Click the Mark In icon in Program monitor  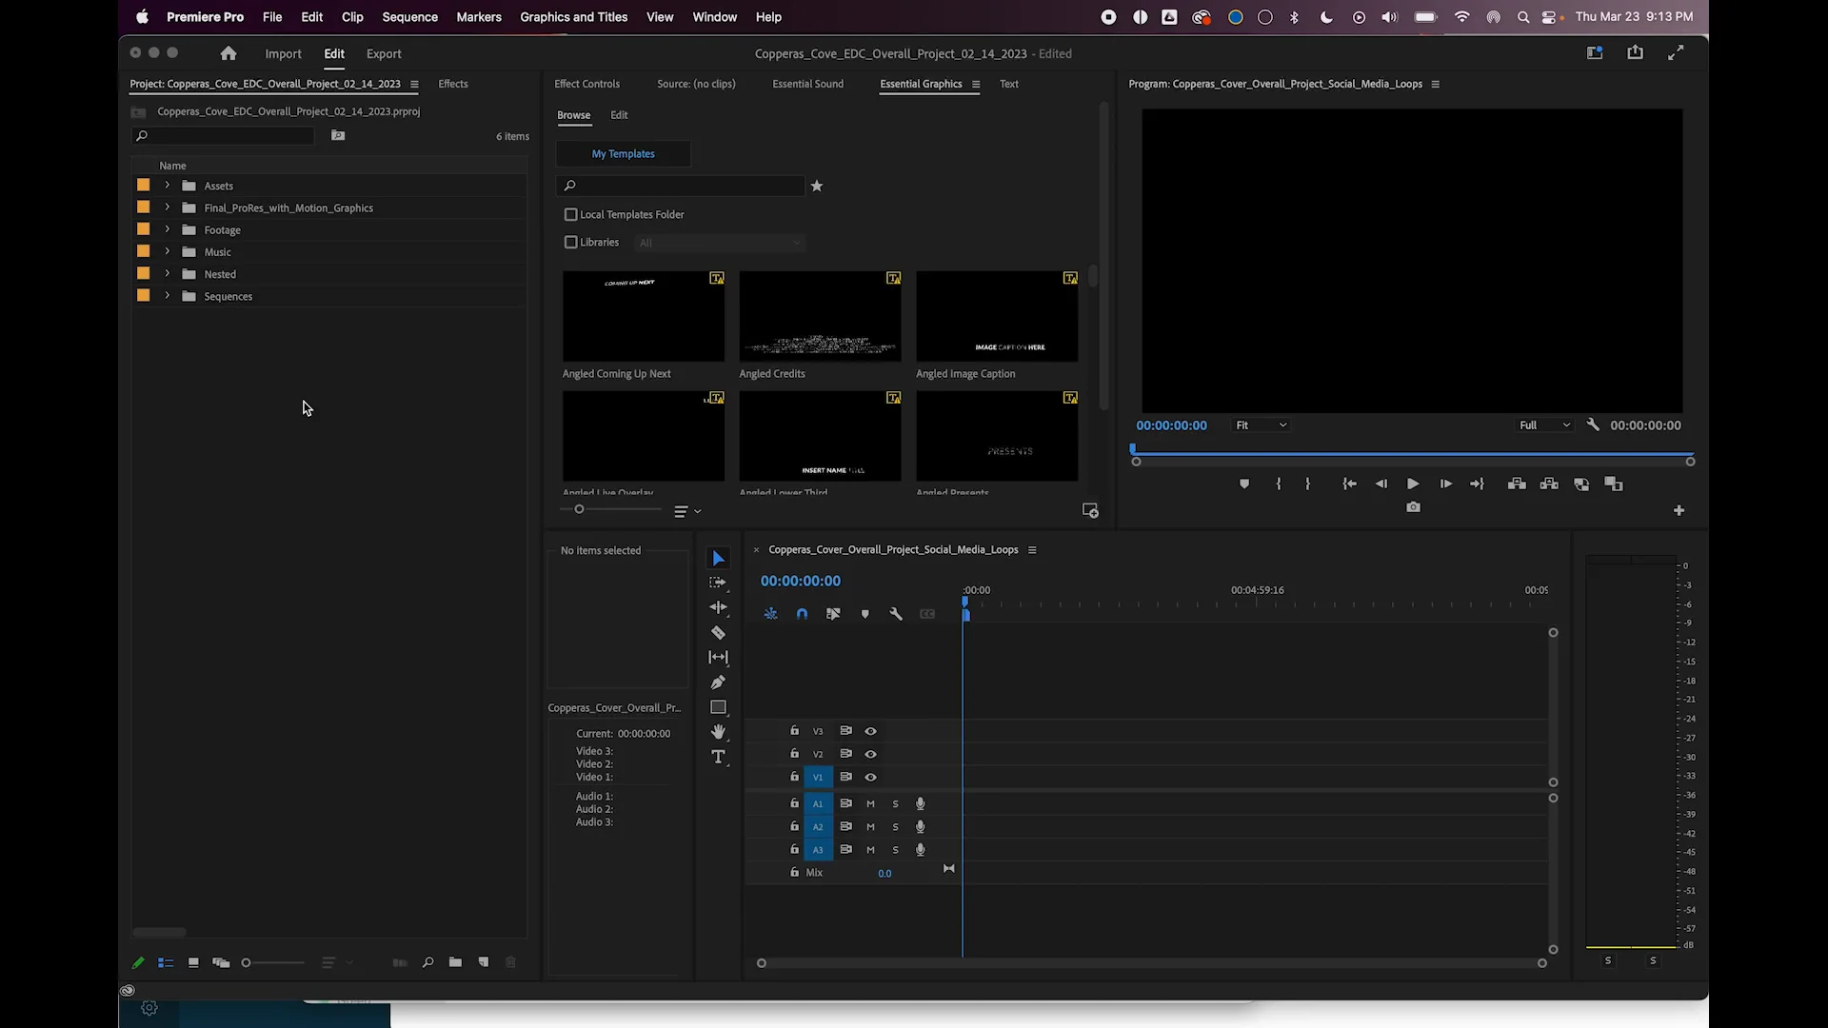[1279, 484]
